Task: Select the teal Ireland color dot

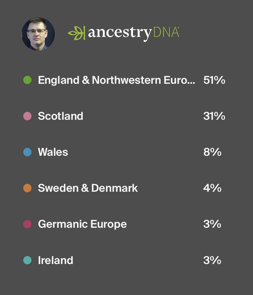Action: coord(27,260)
